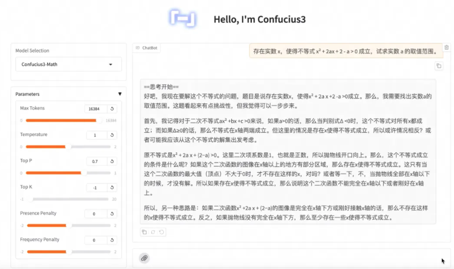Screen dimensions: 454x269
Task: Attach a file with paperclip icon
Action: click(x=144, y=258)
